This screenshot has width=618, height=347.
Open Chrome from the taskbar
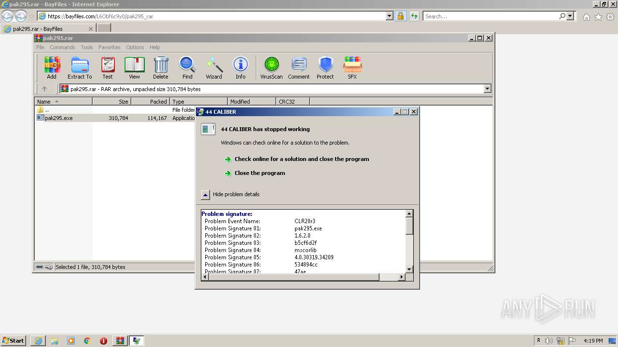tap(87, 341)
